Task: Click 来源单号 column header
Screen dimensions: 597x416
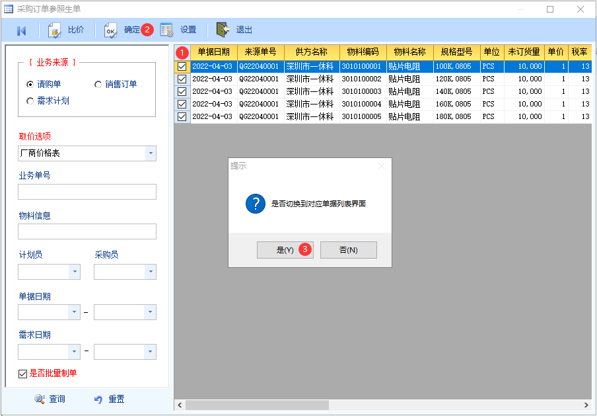Action: [x=260, y=52]
